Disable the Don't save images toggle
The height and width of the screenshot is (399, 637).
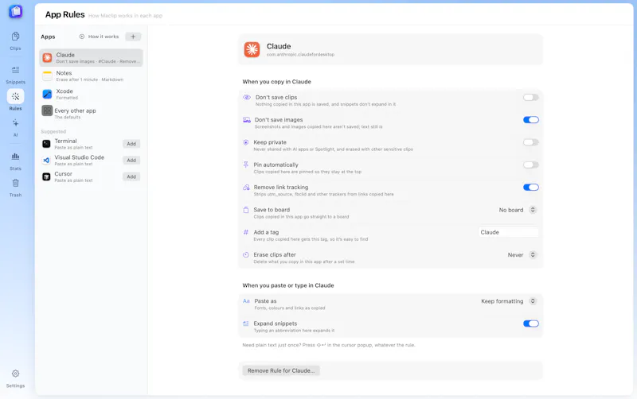pyautogui.click(x=530, y=119)
